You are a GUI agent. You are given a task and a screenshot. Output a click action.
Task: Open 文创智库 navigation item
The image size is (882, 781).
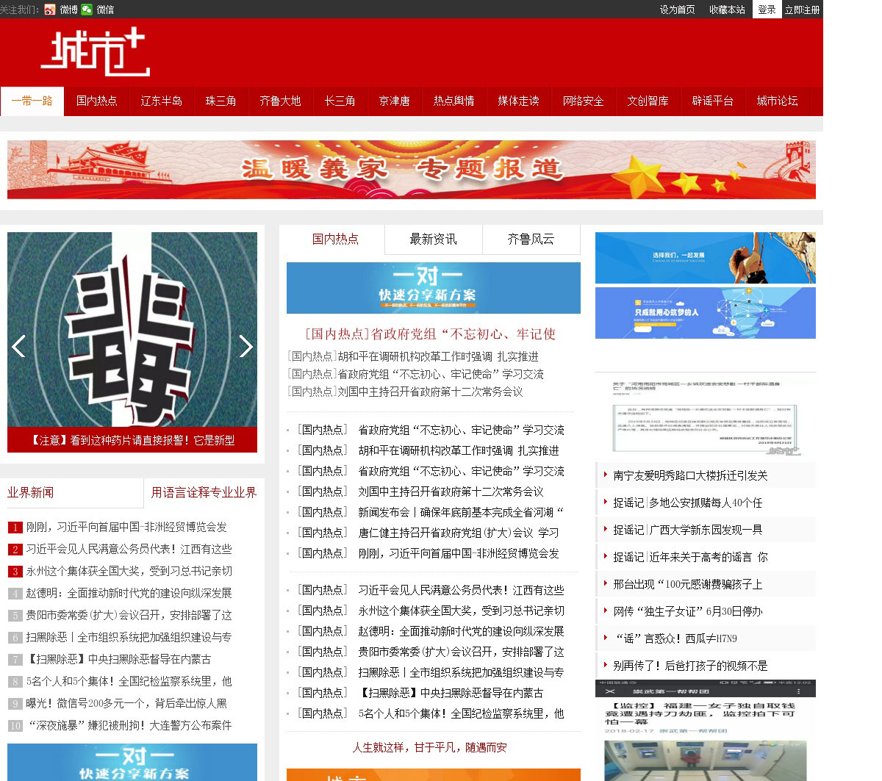click(648, 101)
